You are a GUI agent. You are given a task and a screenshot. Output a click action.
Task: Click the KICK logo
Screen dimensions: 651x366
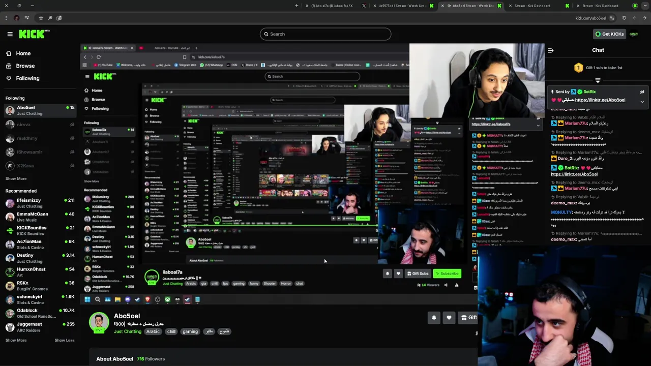point(34,34)
